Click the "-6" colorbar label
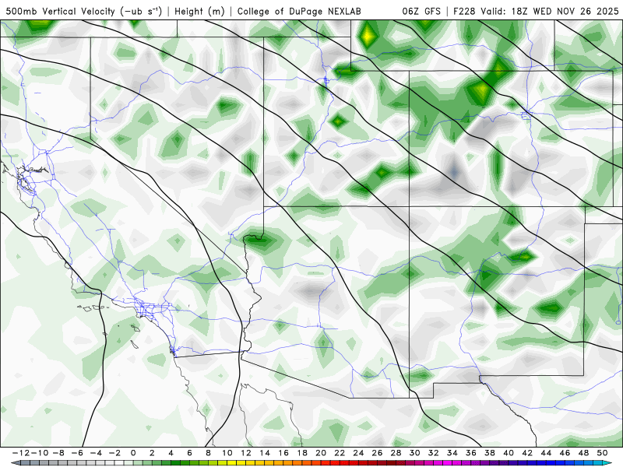 tap(77, 453)
